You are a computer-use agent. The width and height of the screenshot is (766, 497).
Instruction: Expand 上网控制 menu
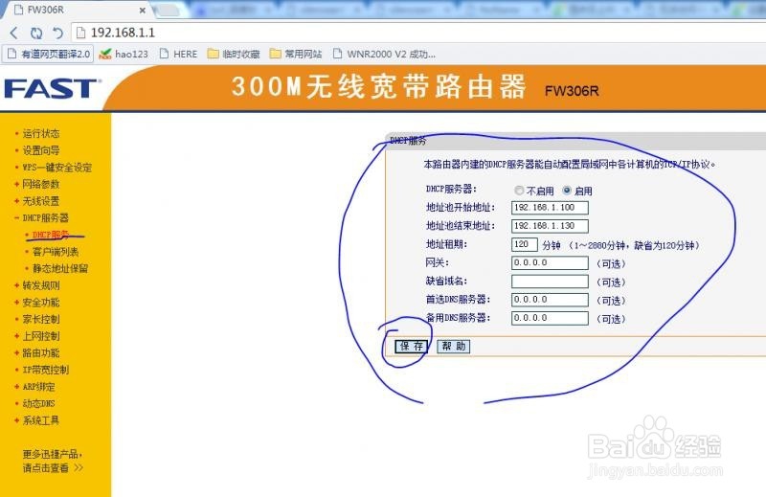pos(40,336)
